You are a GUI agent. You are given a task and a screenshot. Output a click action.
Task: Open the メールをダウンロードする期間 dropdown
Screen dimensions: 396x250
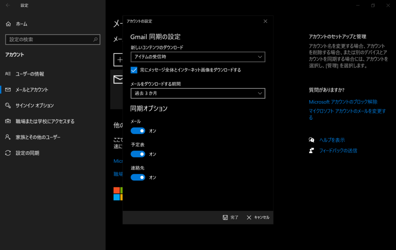[198, 94]
